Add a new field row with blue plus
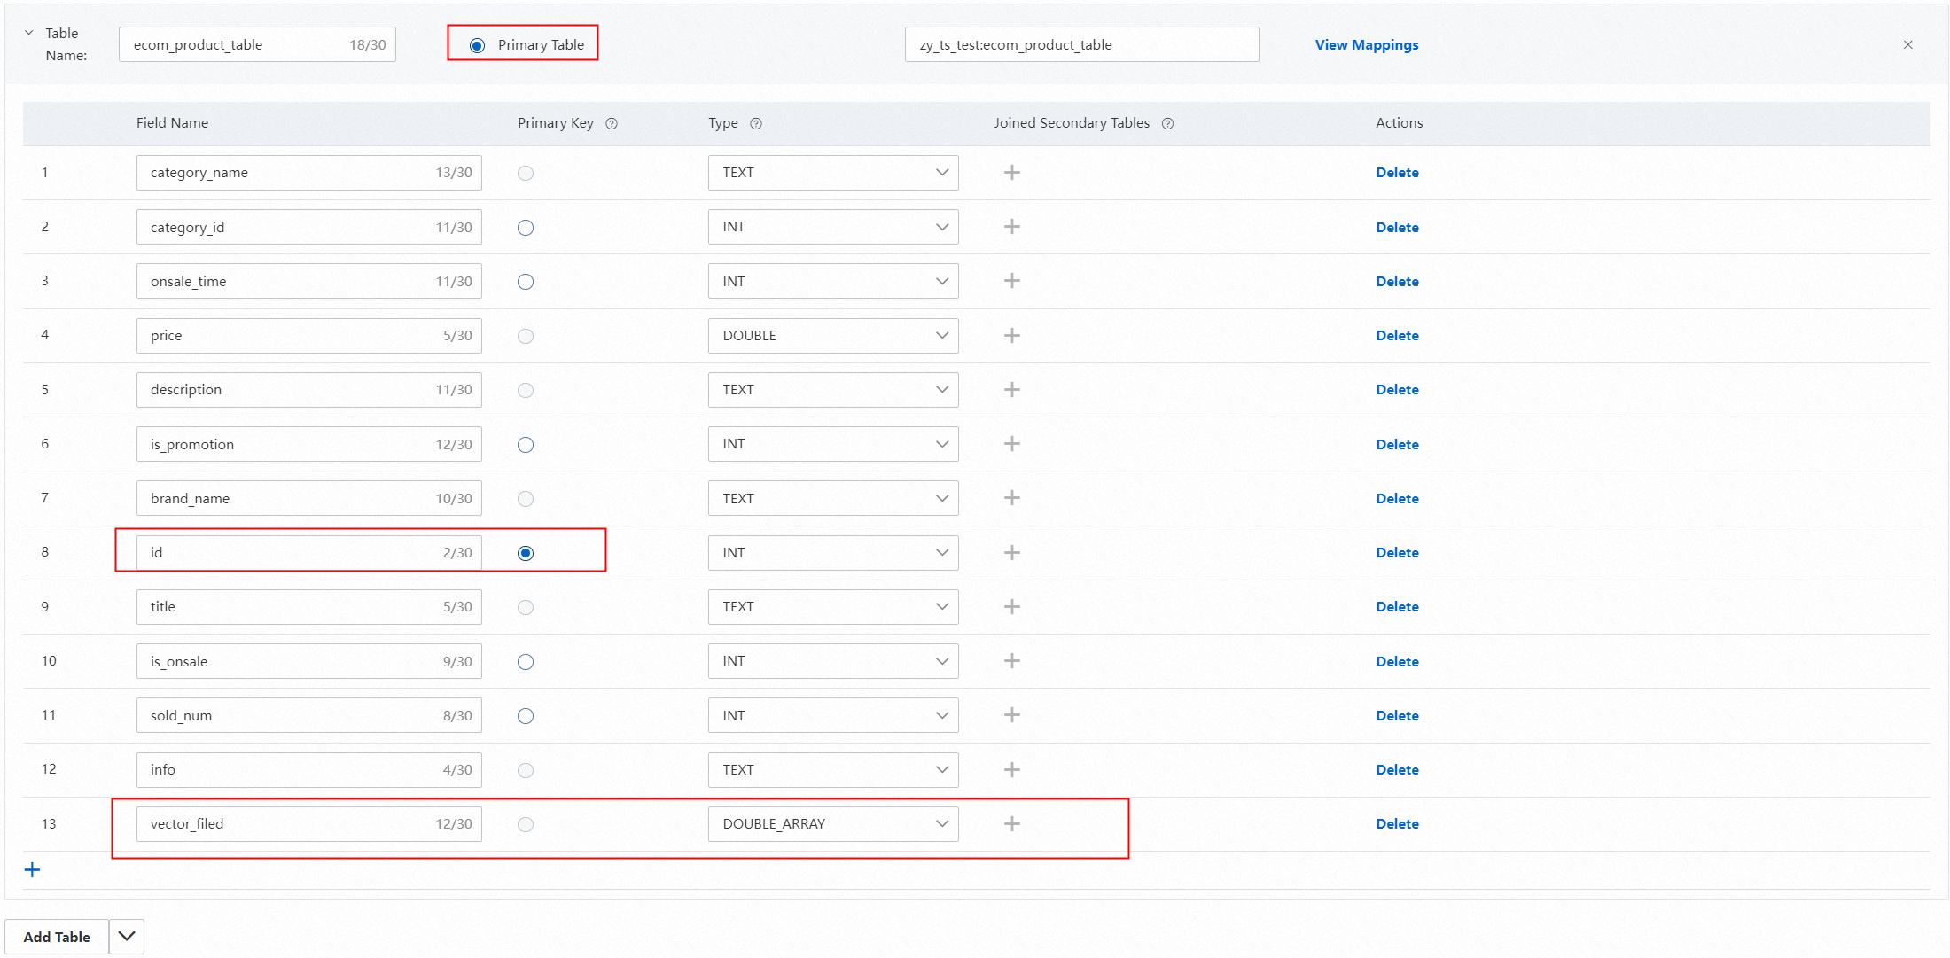This screenshot has height=958, width=1950. pyautogui.click(x=32, y=870)
